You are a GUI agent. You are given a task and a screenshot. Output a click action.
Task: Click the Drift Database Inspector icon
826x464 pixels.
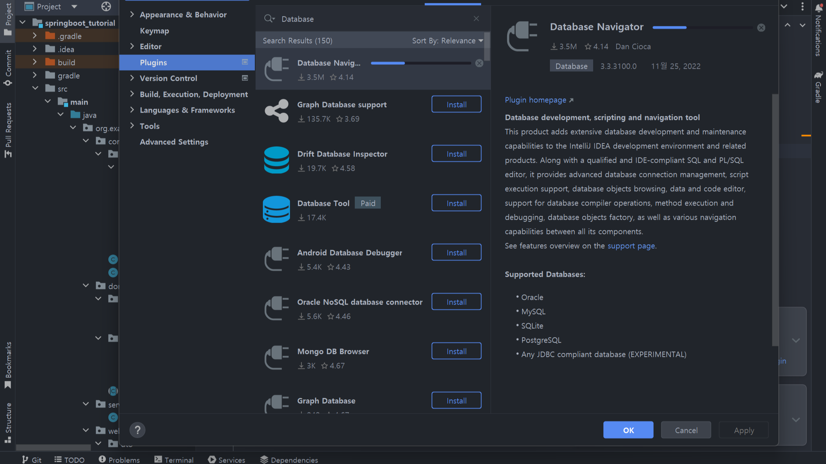tap(276, 160)
